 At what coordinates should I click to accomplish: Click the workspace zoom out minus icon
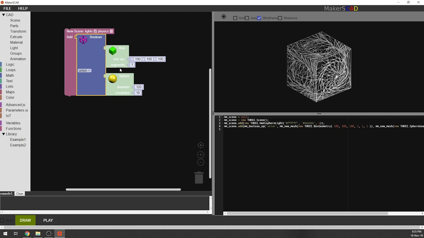pos(200,162)
